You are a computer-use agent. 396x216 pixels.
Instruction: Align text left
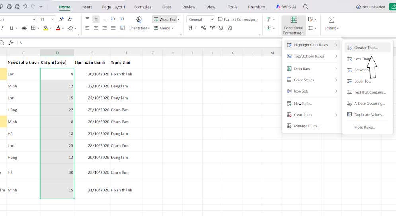pyautogui.click(x=87, y=28)
